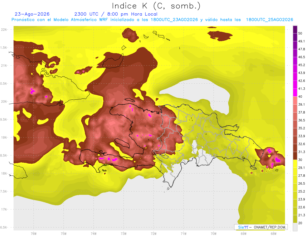The height and width of the screenshot is (237, 307).
Task: Click the "19N" latitude label
Action: point(4,138)
